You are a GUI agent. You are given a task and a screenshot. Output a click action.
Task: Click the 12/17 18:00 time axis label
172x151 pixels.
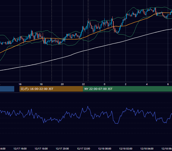(41, 148)
